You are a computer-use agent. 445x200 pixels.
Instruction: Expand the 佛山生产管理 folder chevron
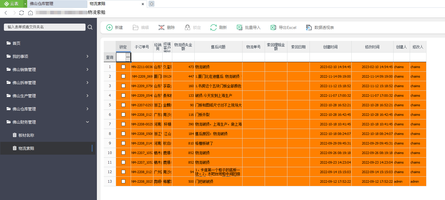[87, 96]
